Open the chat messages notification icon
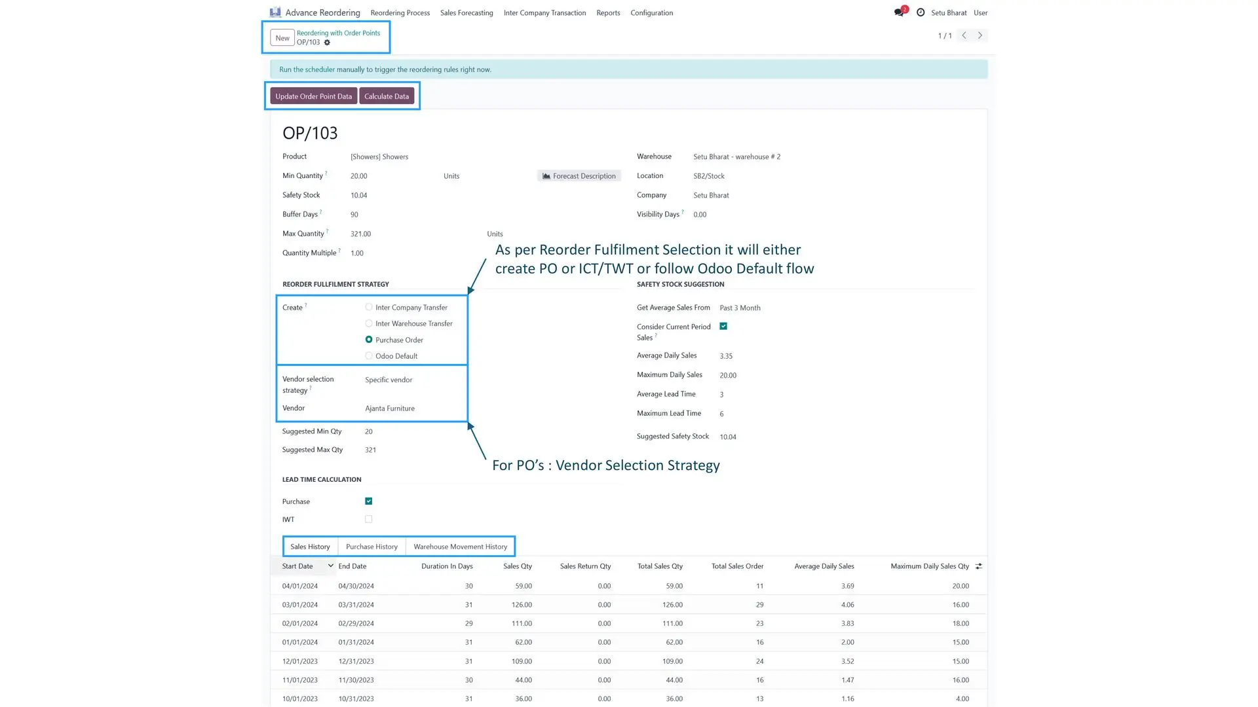The width and height of the screenshot is (1258, 707). tap(899, 12)
